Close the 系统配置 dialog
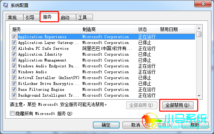214x134 pixels. pos(203,4)
